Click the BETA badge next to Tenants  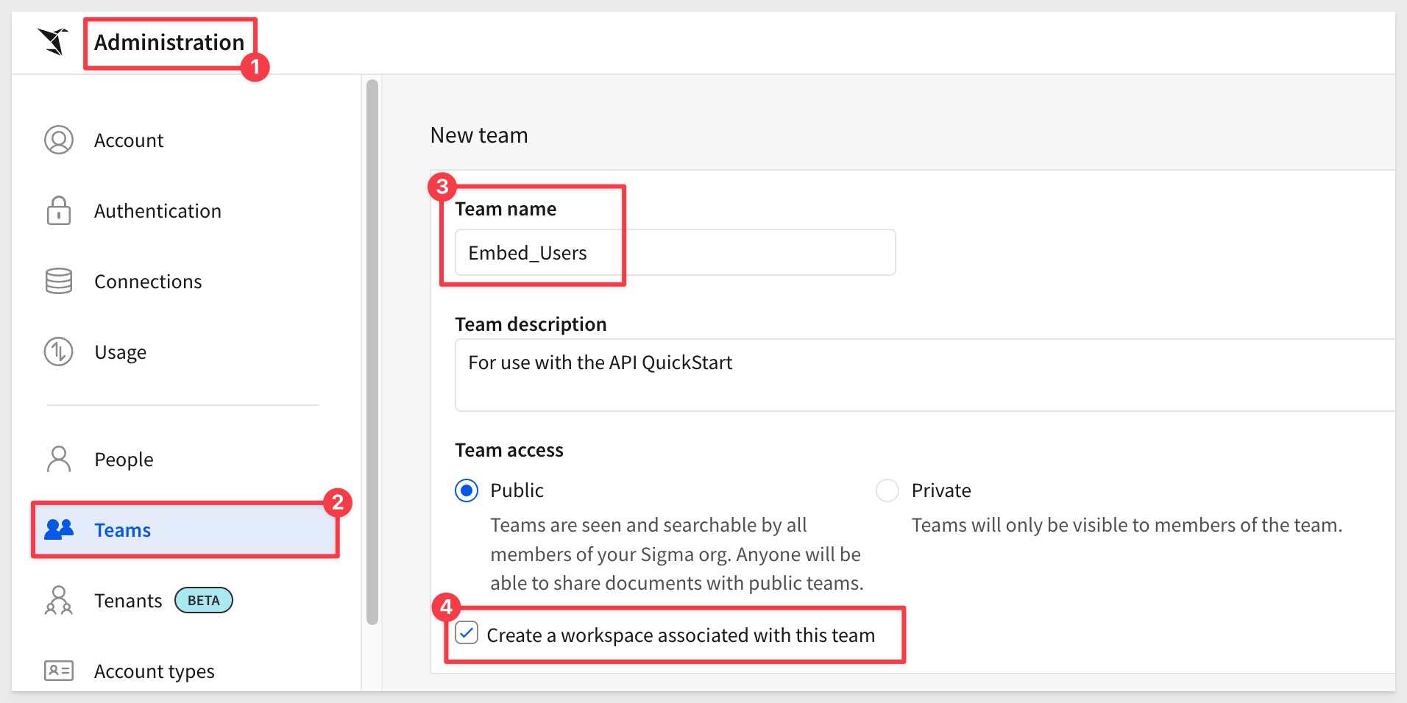[x=204, y=601]
